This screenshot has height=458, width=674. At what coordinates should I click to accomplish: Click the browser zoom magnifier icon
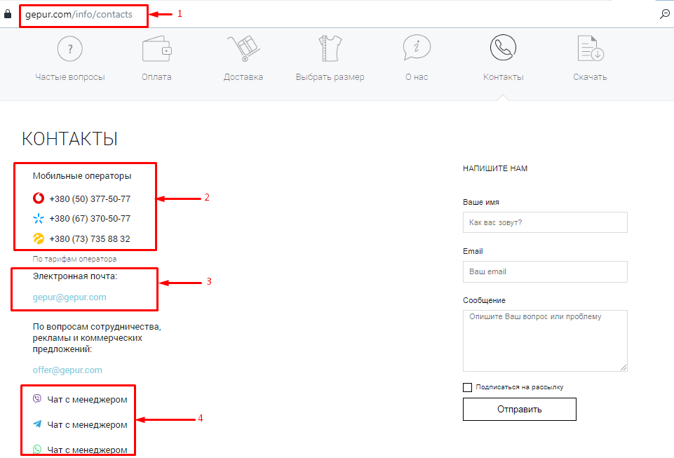[x=664, y=14]
